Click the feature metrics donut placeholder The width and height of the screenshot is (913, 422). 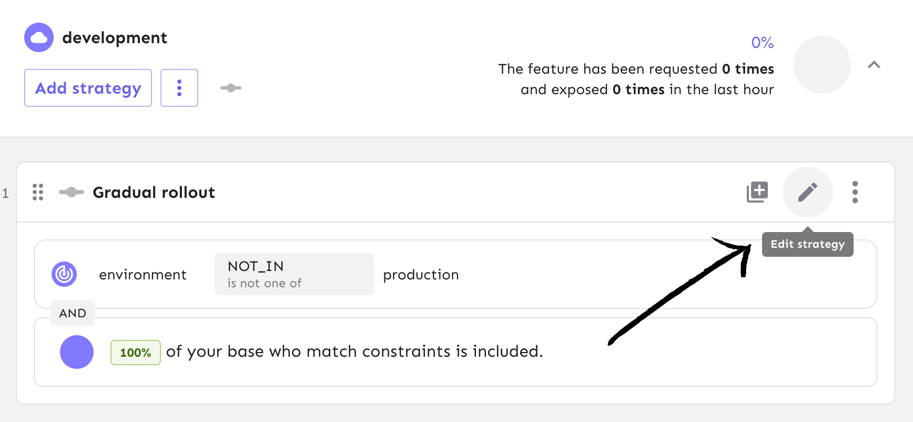[822, 64]
